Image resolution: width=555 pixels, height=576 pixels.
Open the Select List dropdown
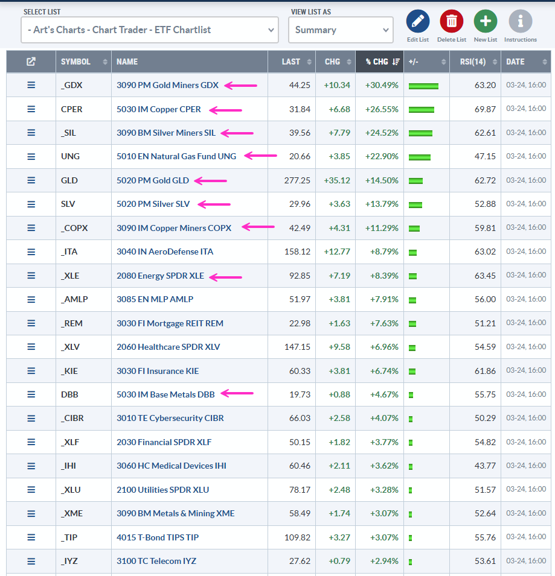(x=150, y=30)
